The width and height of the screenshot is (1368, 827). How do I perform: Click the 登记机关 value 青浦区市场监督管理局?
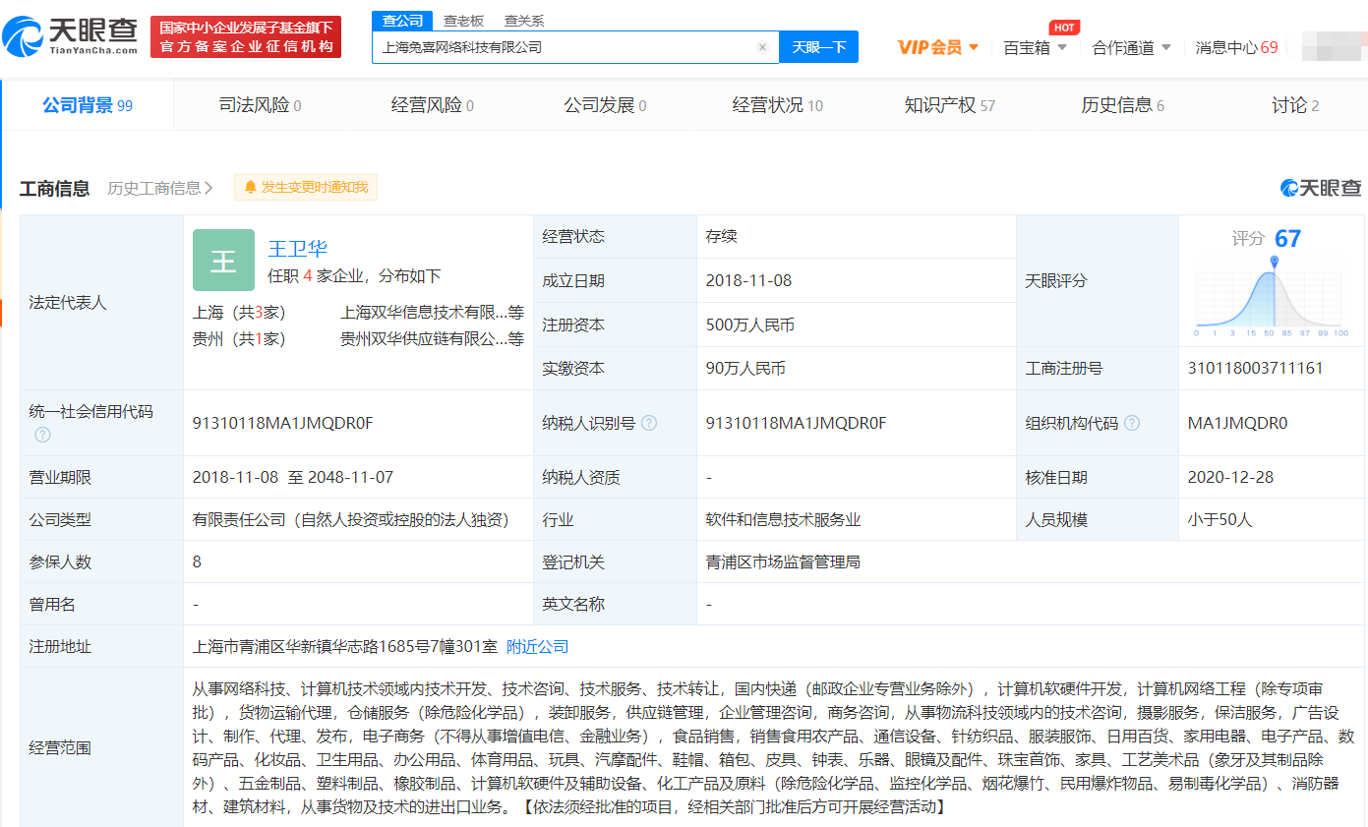pyautogui.click(x=784, y=562)
